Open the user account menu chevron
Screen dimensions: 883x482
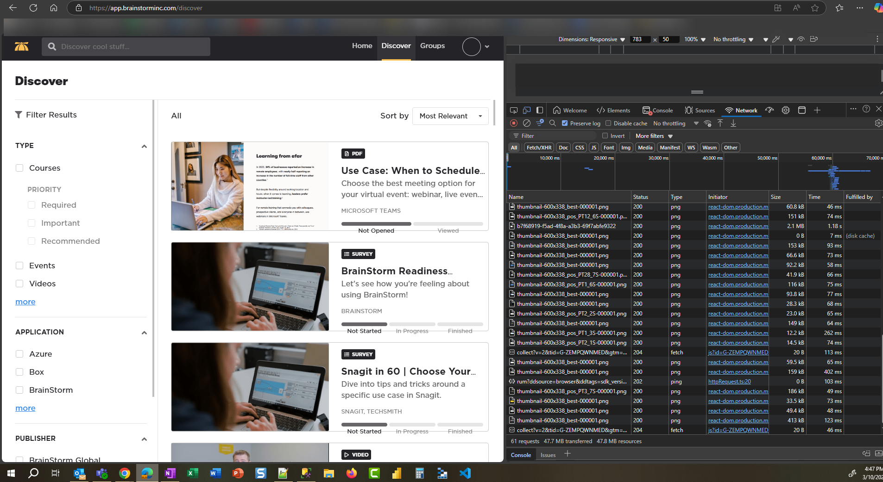tap(487, 47)
